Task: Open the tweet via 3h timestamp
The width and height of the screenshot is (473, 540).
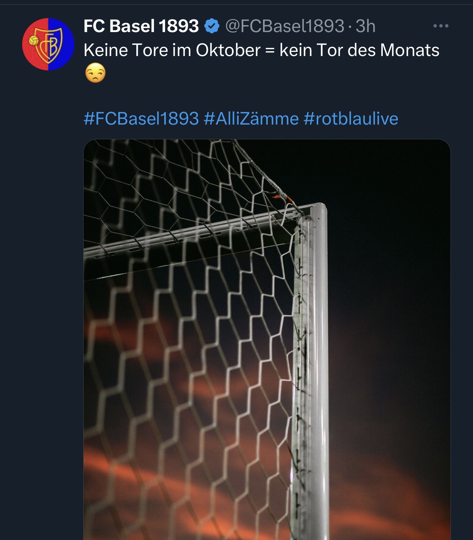Action: pyautogui.click(x=365, y=26)
